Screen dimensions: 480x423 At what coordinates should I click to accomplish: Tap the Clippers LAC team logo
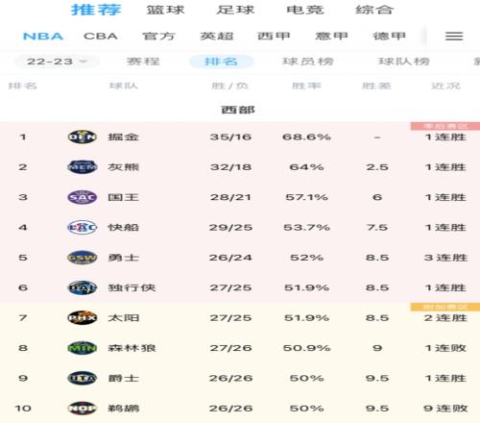click(83, 228)
